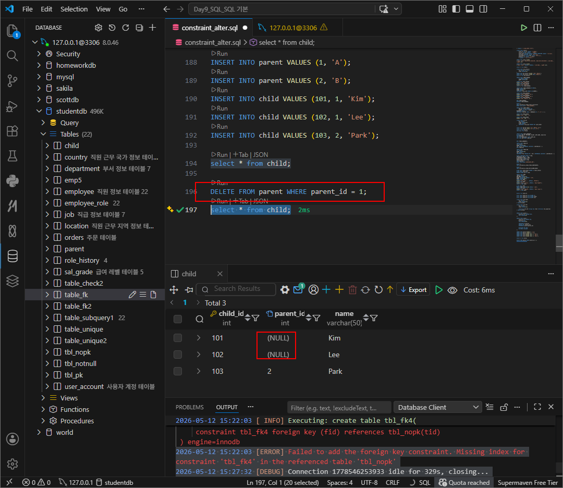
Task: Toggle result view with eye icon
Action: pyautogui.click(x=452, y=290)
